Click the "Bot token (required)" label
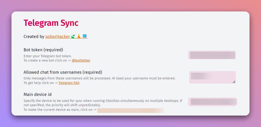This screenshot has height=127, width=261. pyautogui.click(x=43, y=50)
